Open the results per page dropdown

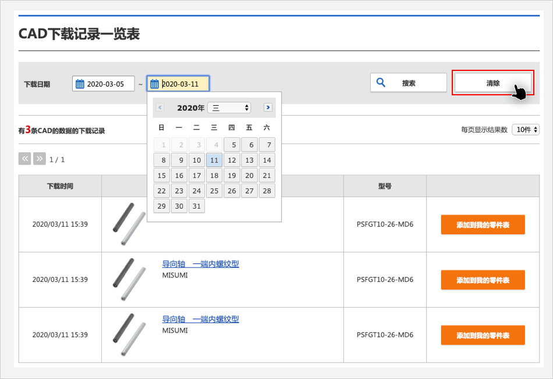coord(526,130)
